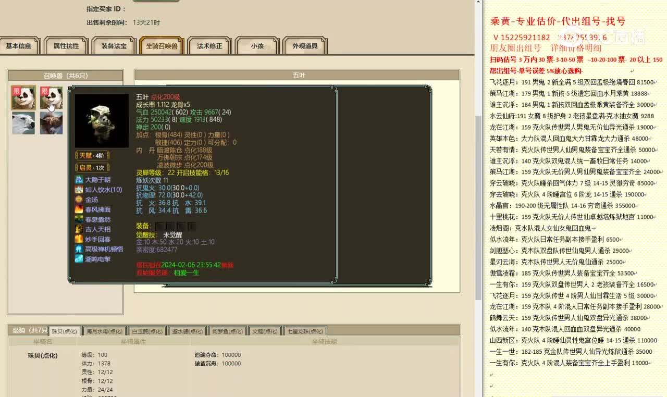Open the 基本信息 tab

click(x=19, y=46)
